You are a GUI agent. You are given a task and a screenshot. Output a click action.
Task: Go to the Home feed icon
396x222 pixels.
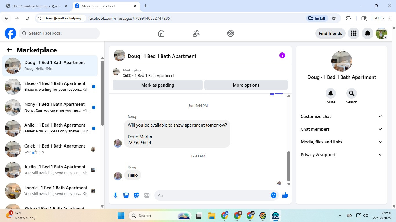pos(161,33)
